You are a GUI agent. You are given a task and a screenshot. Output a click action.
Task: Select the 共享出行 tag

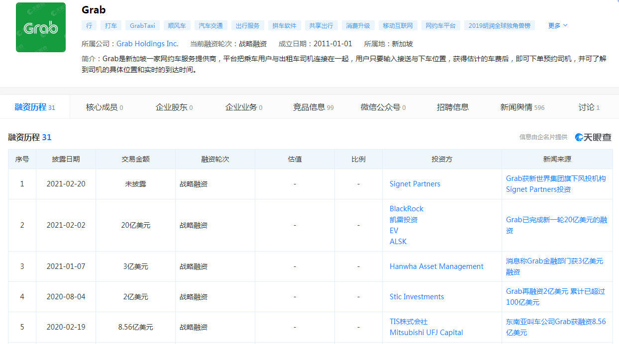[321, 25]
